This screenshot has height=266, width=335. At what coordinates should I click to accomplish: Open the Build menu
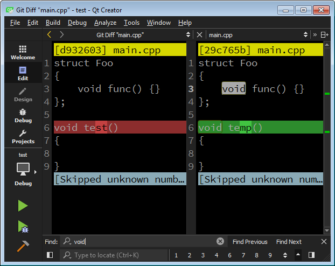point(53,23)
